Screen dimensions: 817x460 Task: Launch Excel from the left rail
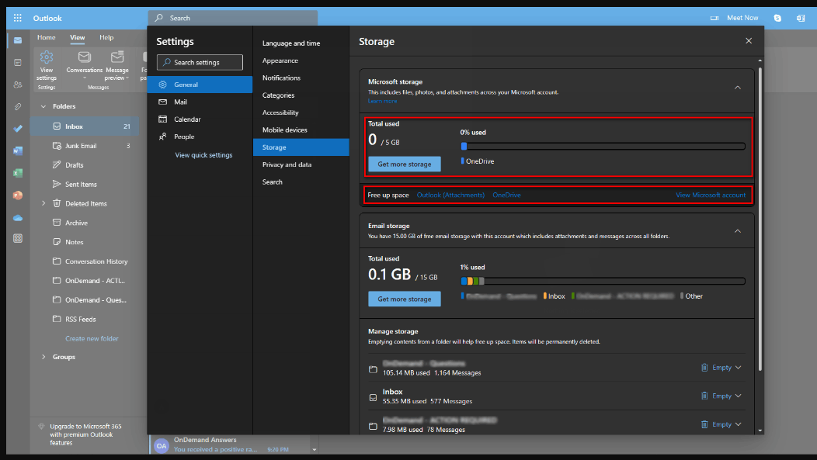pyautogui.click(x=18, y=173)
